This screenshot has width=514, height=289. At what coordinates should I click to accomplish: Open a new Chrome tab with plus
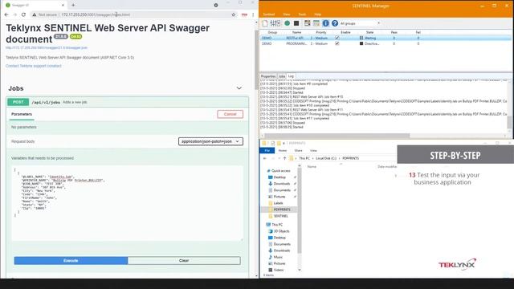(x=73, y=6)
